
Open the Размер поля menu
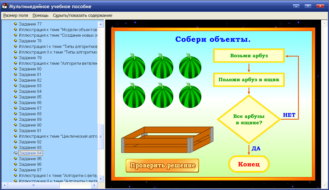pyautogui.click(x=16, y=15)
